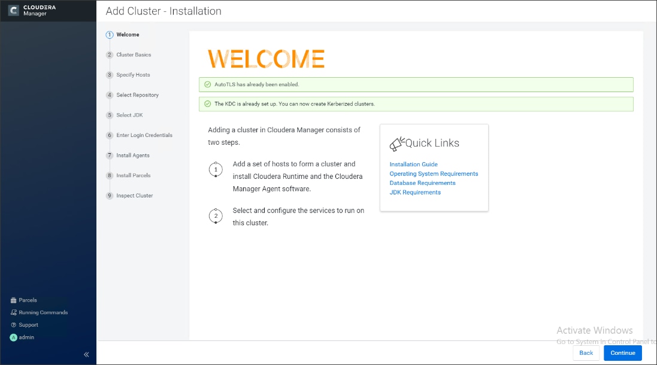This screenshot has width=657, height=365.
Task: Click the step 1 circle in instructions
Action: point(216,169)
